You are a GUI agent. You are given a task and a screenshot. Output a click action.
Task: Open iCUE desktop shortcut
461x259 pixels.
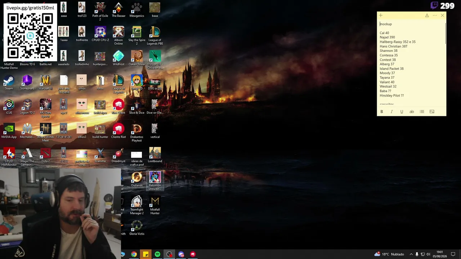[9, 106]
